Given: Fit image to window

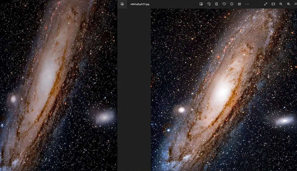Looking at the screenshot, I should pyautogui.click(x=273, y=4).
